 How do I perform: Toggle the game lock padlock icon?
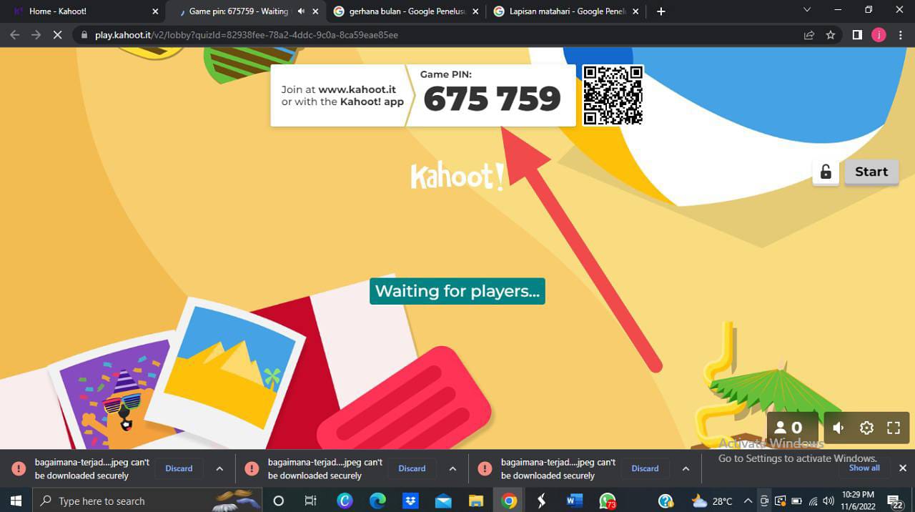click(x=826, y=172)
